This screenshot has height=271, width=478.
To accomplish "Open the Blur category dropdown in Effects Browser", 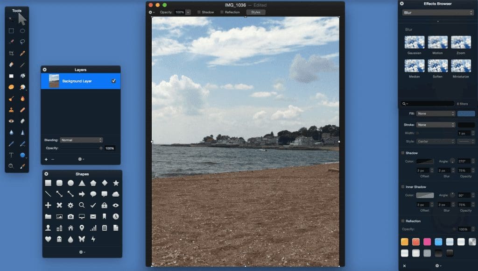I will pos(438,13).
